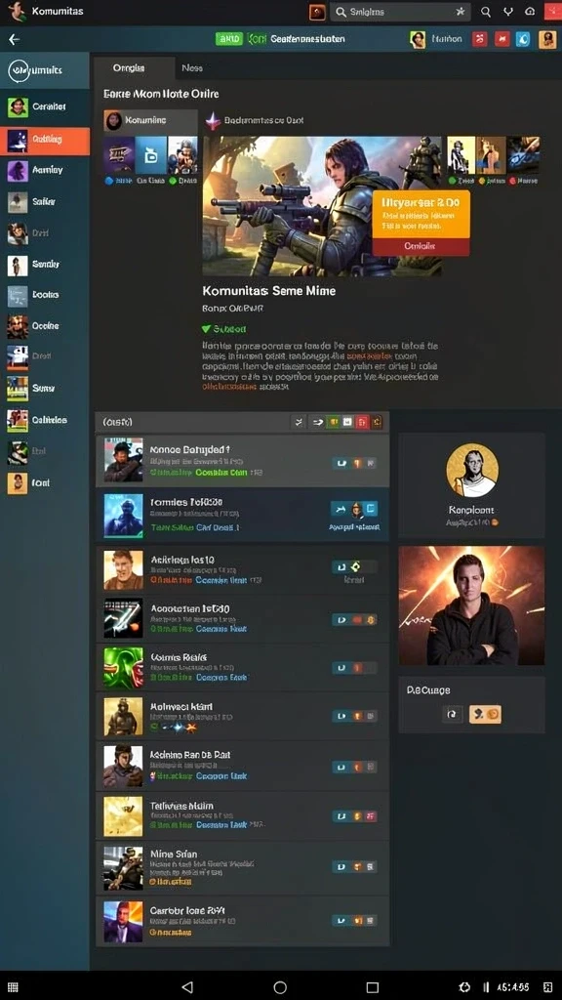Open the grid icon at the bottom-left of the system bar
The image size is (562, 1000).
(x=13, y=987)
